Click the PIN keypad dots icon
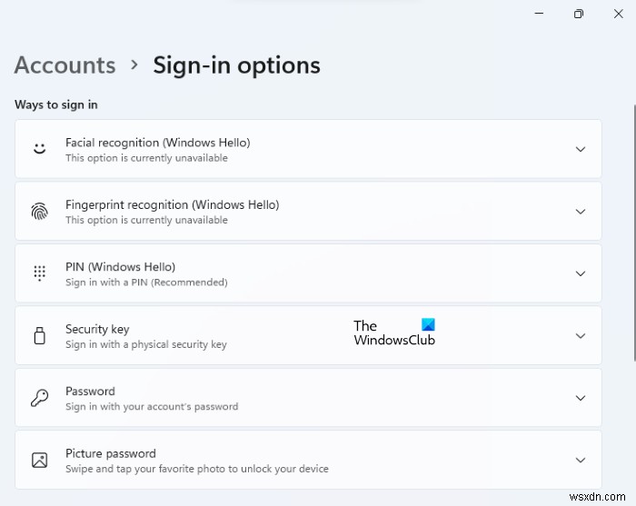 click(39, 273)
